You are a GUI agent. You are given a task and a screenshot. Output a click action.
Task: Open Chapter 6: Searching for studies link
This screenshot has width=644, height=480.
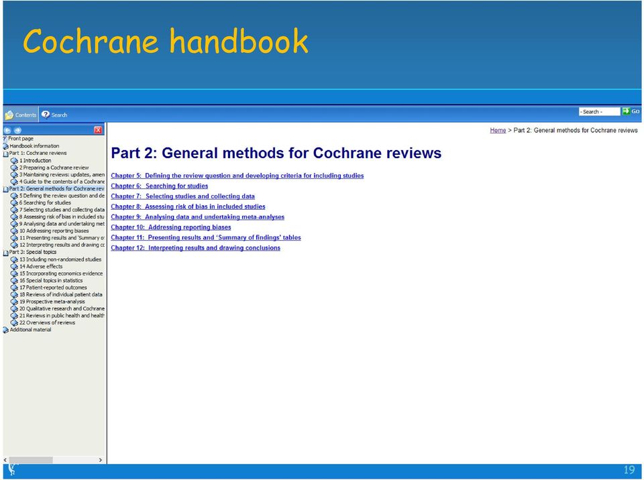160,186
